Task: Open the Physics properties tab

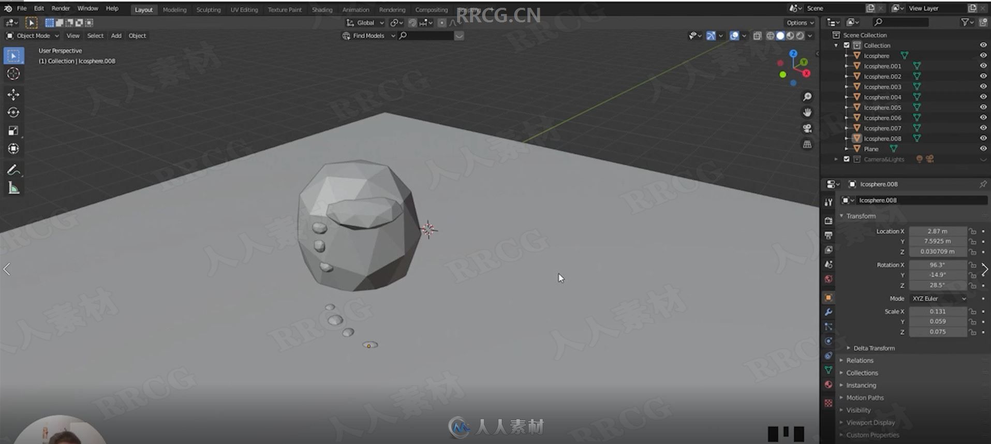Action: [x=829, y=341]
